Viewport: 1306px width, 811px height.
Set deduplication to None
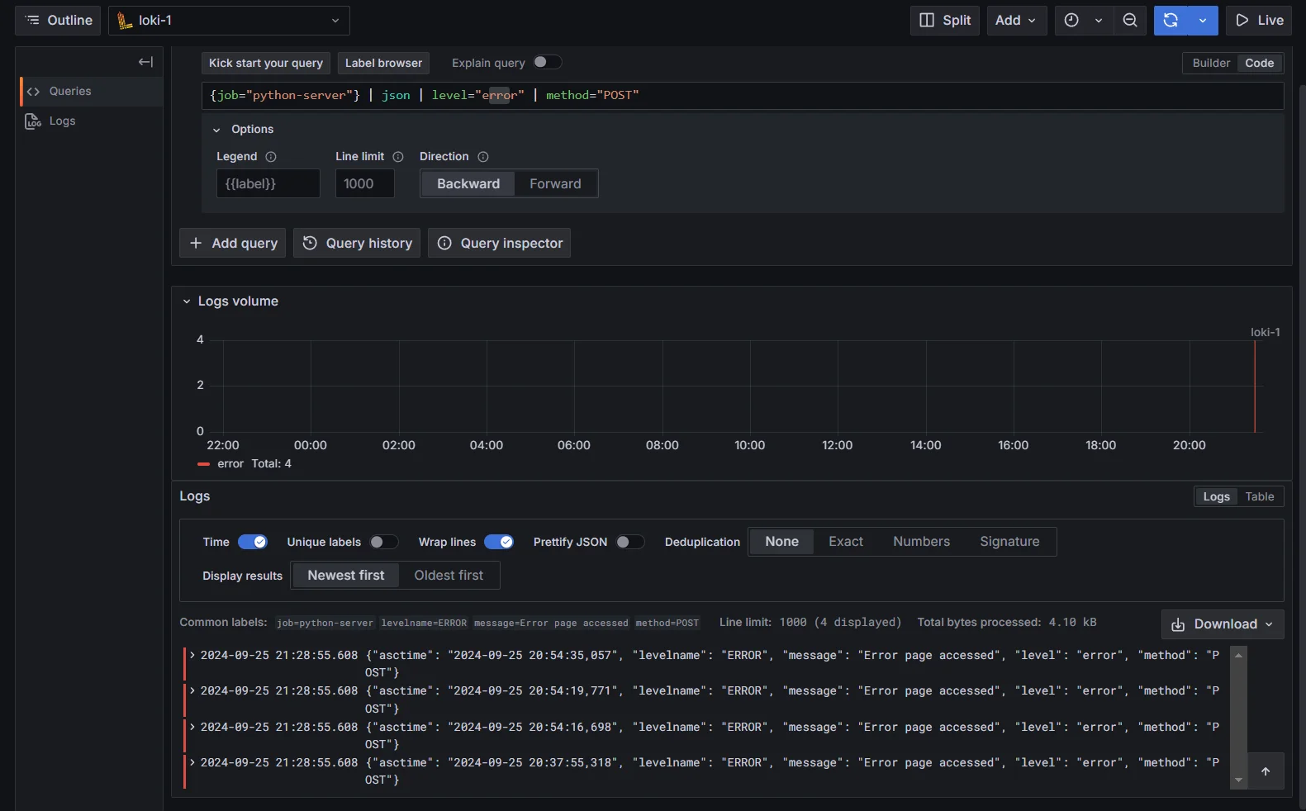tap(781, 542)
